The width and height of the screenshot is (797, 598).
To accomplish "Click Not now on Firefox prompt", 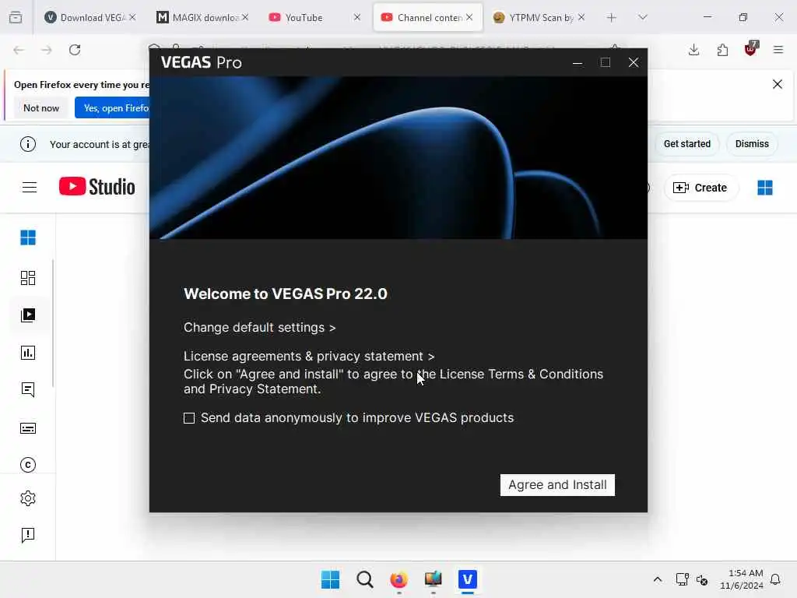I will point(41,107).
